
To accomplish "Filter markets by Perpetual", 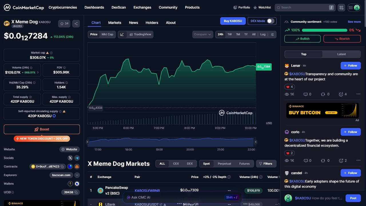I will pyautogui.click(x=224, y=164).
